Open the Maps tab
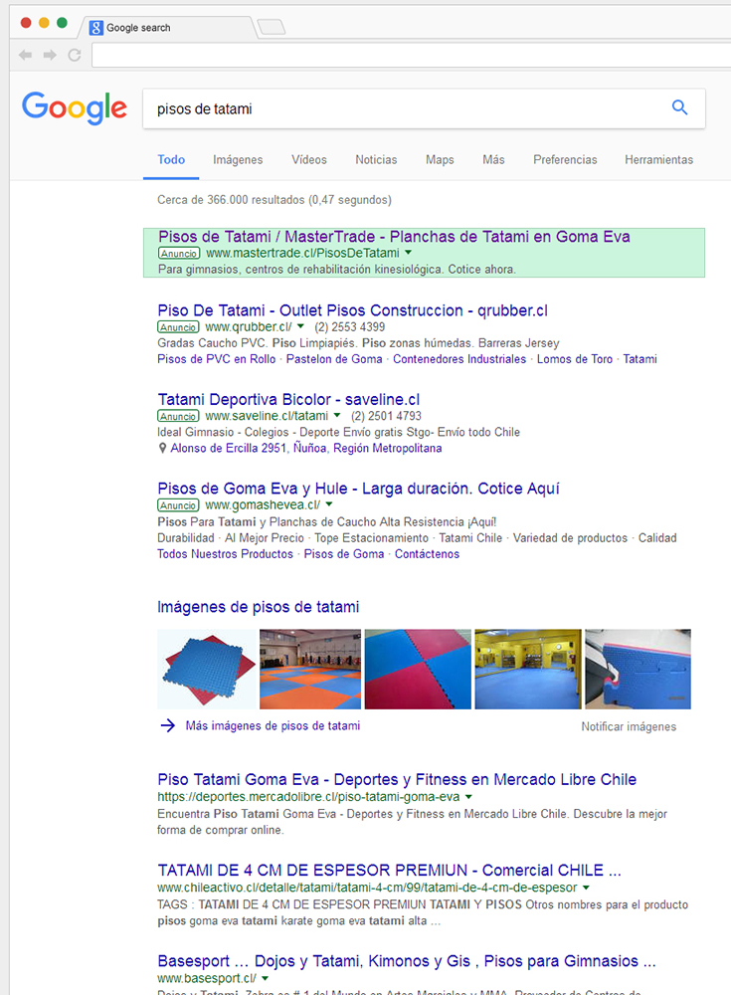This screenshot has height=995, width=731. coord(440,160)
